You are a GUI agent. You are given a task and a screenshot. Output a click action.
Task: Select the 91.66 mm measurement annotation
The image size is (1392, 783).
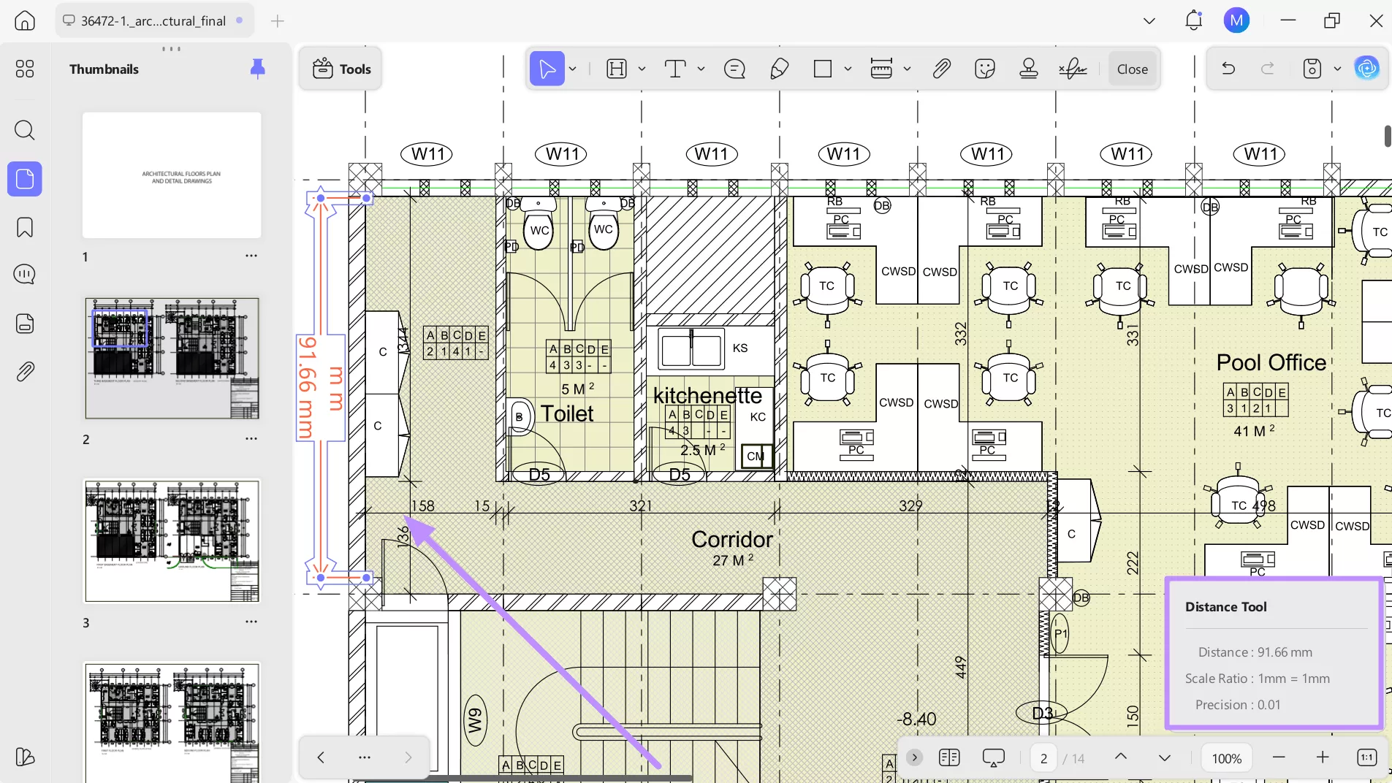click(320, 388)
